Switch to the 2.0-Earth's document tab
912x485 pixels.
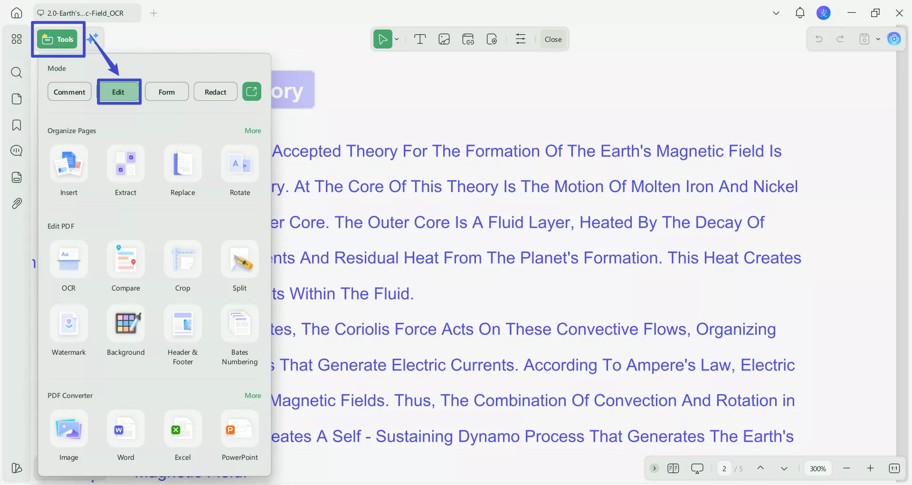click(85, 13)
